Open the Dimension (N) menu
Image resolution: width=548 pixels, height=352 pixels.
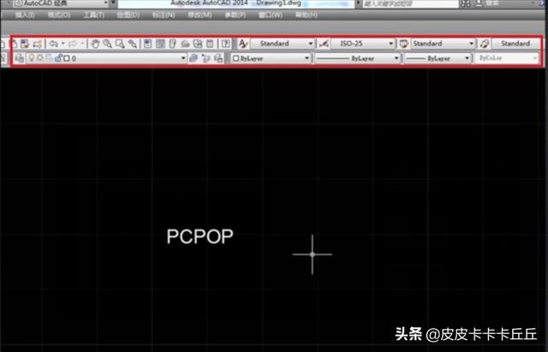click(x=164, y=15)
